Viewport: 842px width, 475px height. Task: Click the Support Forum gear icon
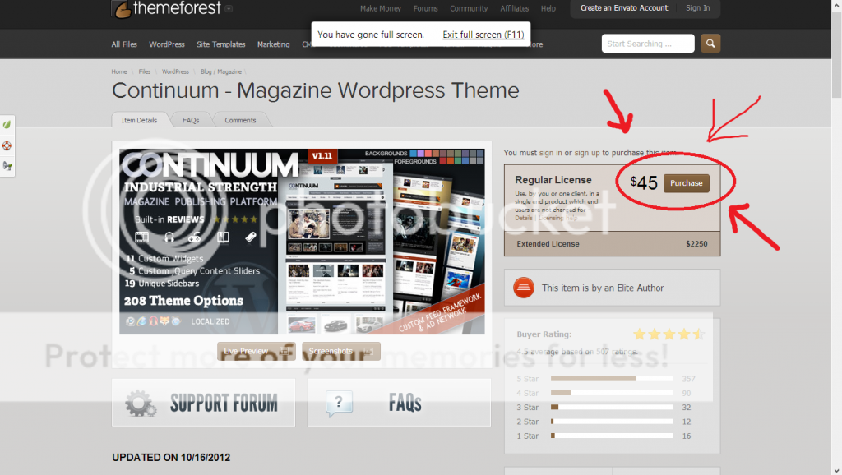coord(141,403)
